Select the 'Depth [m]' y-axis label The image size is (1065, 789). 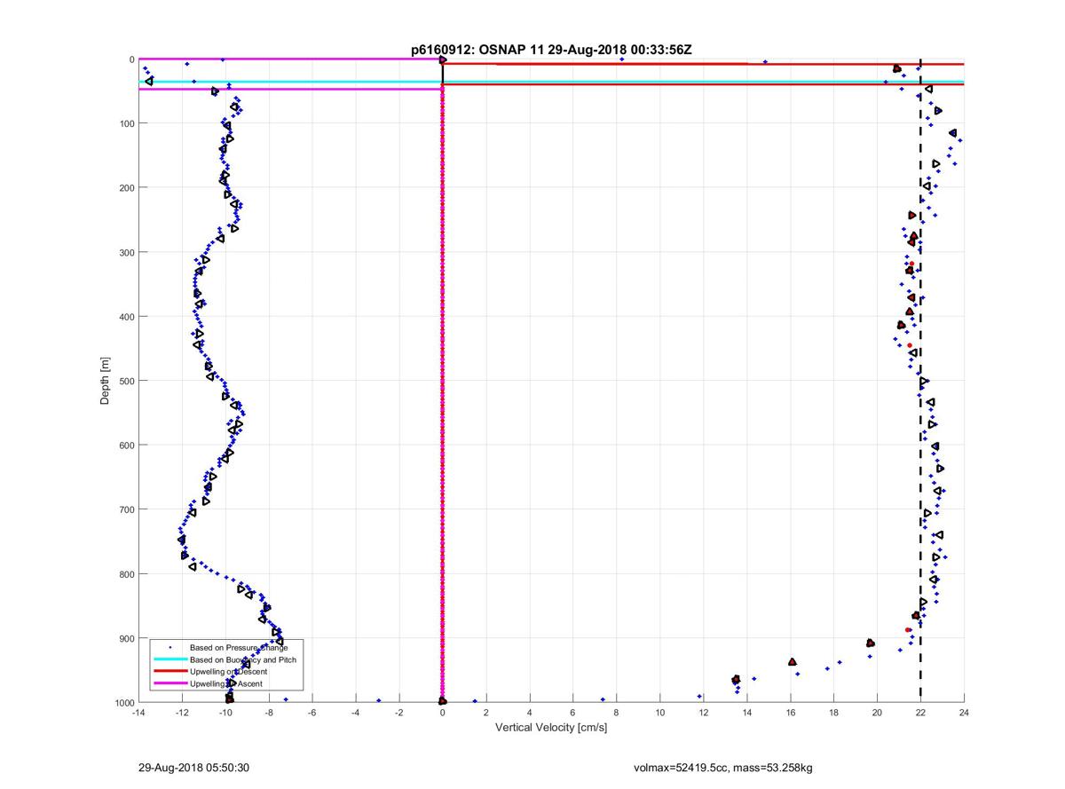pyautogui.click(x=105, y=380)
